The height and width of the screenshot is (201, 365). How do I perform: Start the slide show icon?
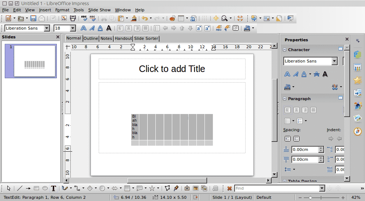[290, 18]
